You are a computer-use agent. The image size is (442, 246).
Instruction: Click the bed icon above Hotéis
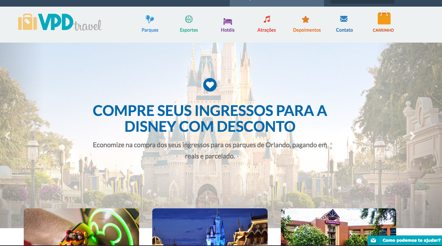[x=227, y=21]
